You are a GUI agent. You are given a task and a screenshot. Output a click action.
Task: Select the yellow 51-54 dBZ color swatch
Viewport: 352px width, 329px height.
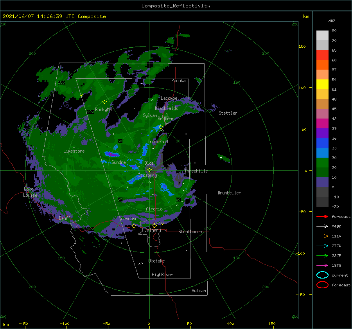click(x=322, y=84)
